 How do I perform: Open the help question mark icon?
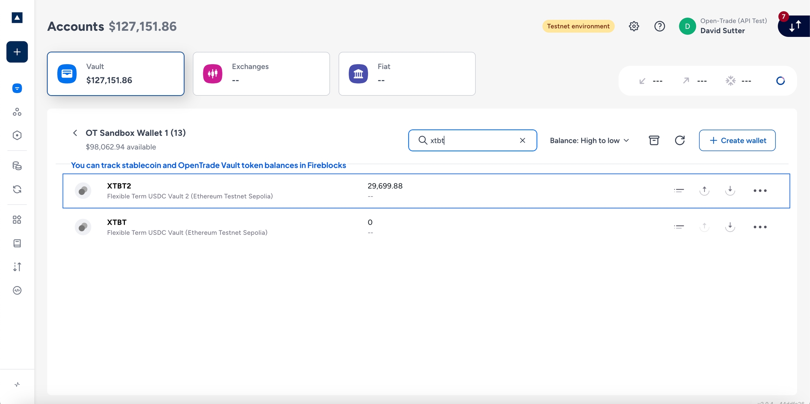click(660, 26)
